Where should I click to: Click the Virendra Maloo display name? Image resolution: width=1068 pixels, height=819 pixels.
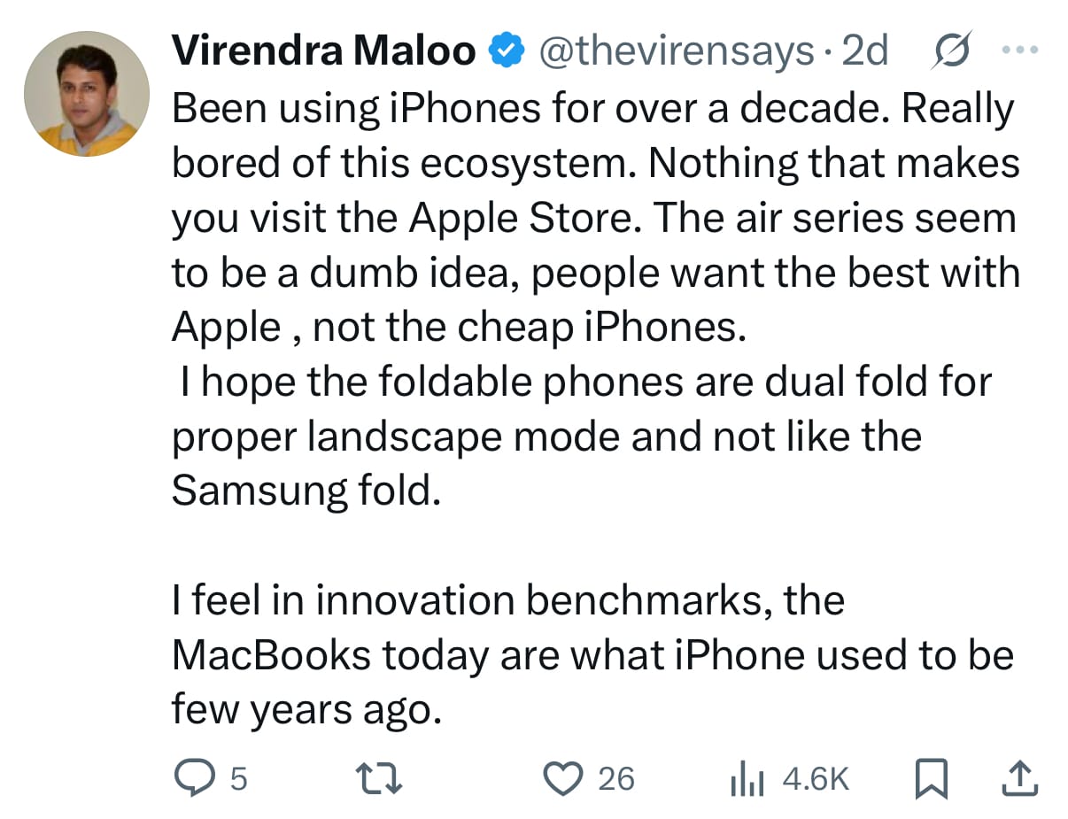point(323,52)
